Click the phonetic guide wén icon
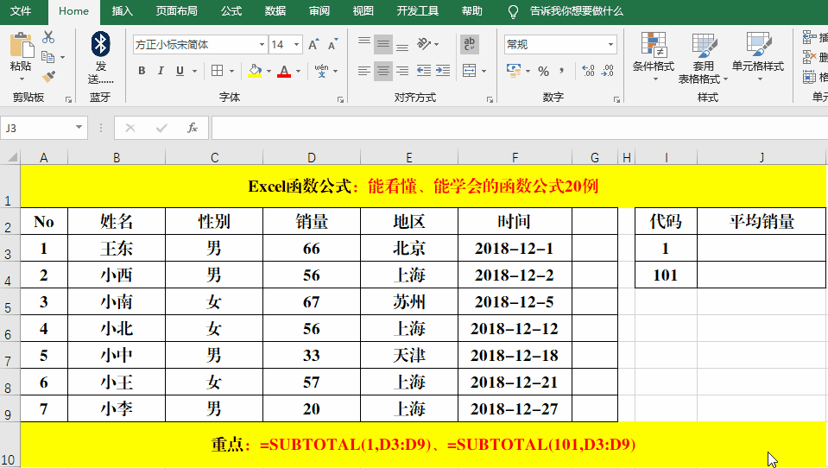The height and width of the screenshot is (468, 828). [321, 71]
